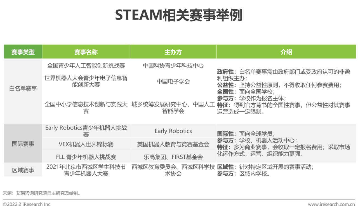The image size is (358, 211).
Task: Select the 赛事类型 column header
Action: coord(23,52)
